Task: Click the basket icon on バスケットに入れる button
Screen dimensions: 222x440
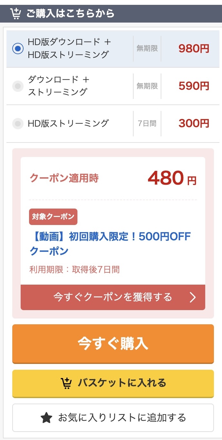Action: click(x=66, y=384)
